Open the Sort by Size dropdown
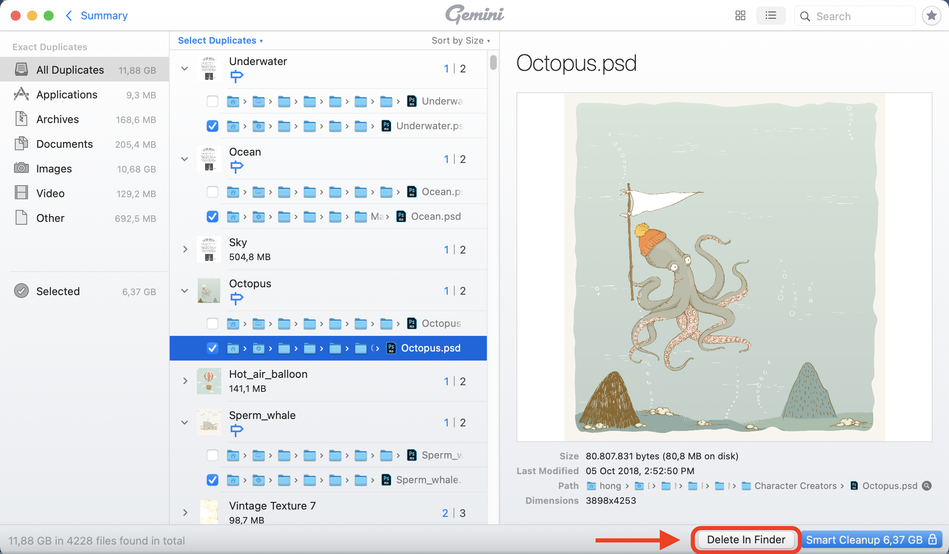 pyautogui.click(x=461, y=40)
